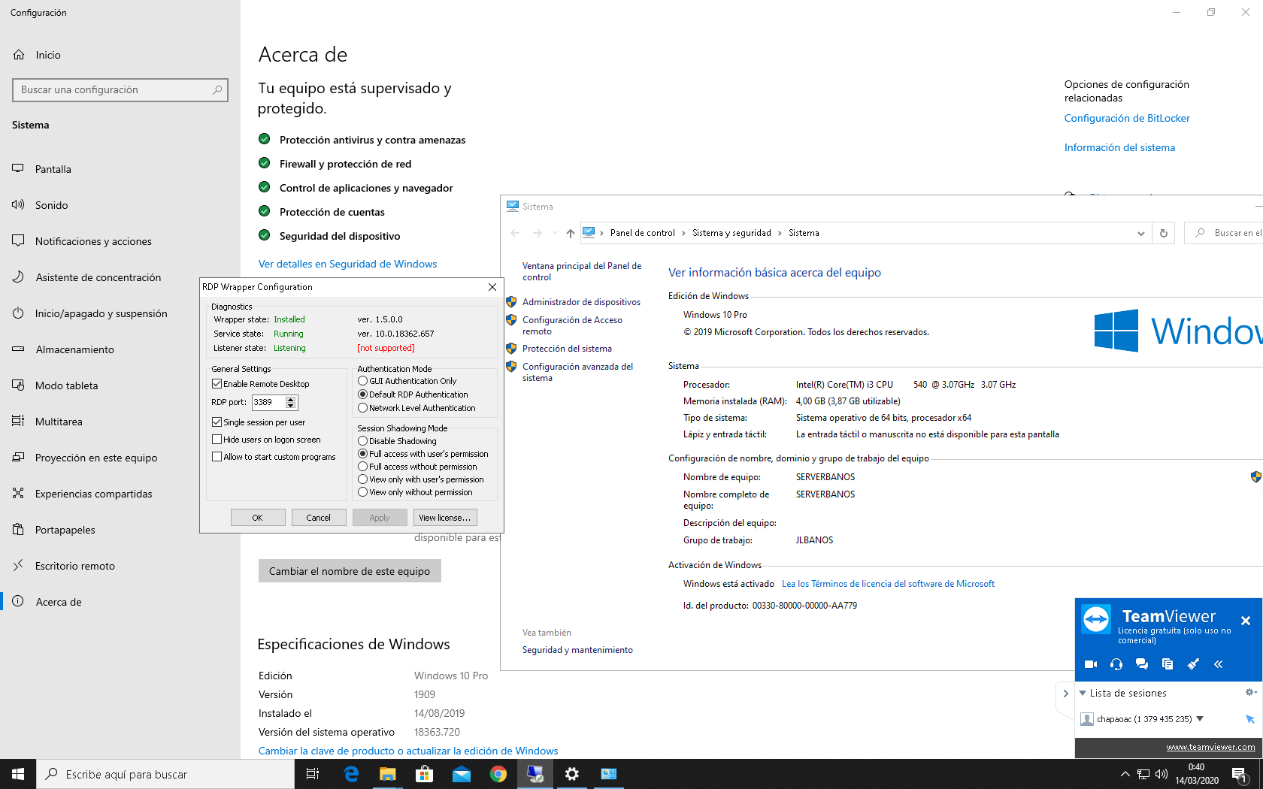This screenshot has width=1263, height=789.
Task: Navigate to Sistema y seguridad breadcrumb
Action: pos(731,233)
